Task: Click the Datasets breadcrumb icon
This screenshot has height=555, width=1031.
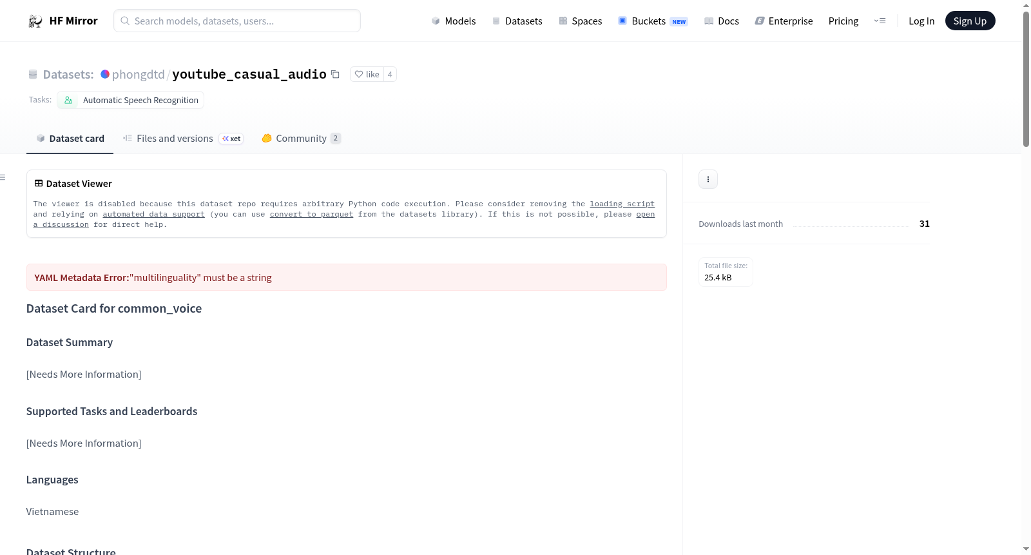Action: (x=33, y=74)
